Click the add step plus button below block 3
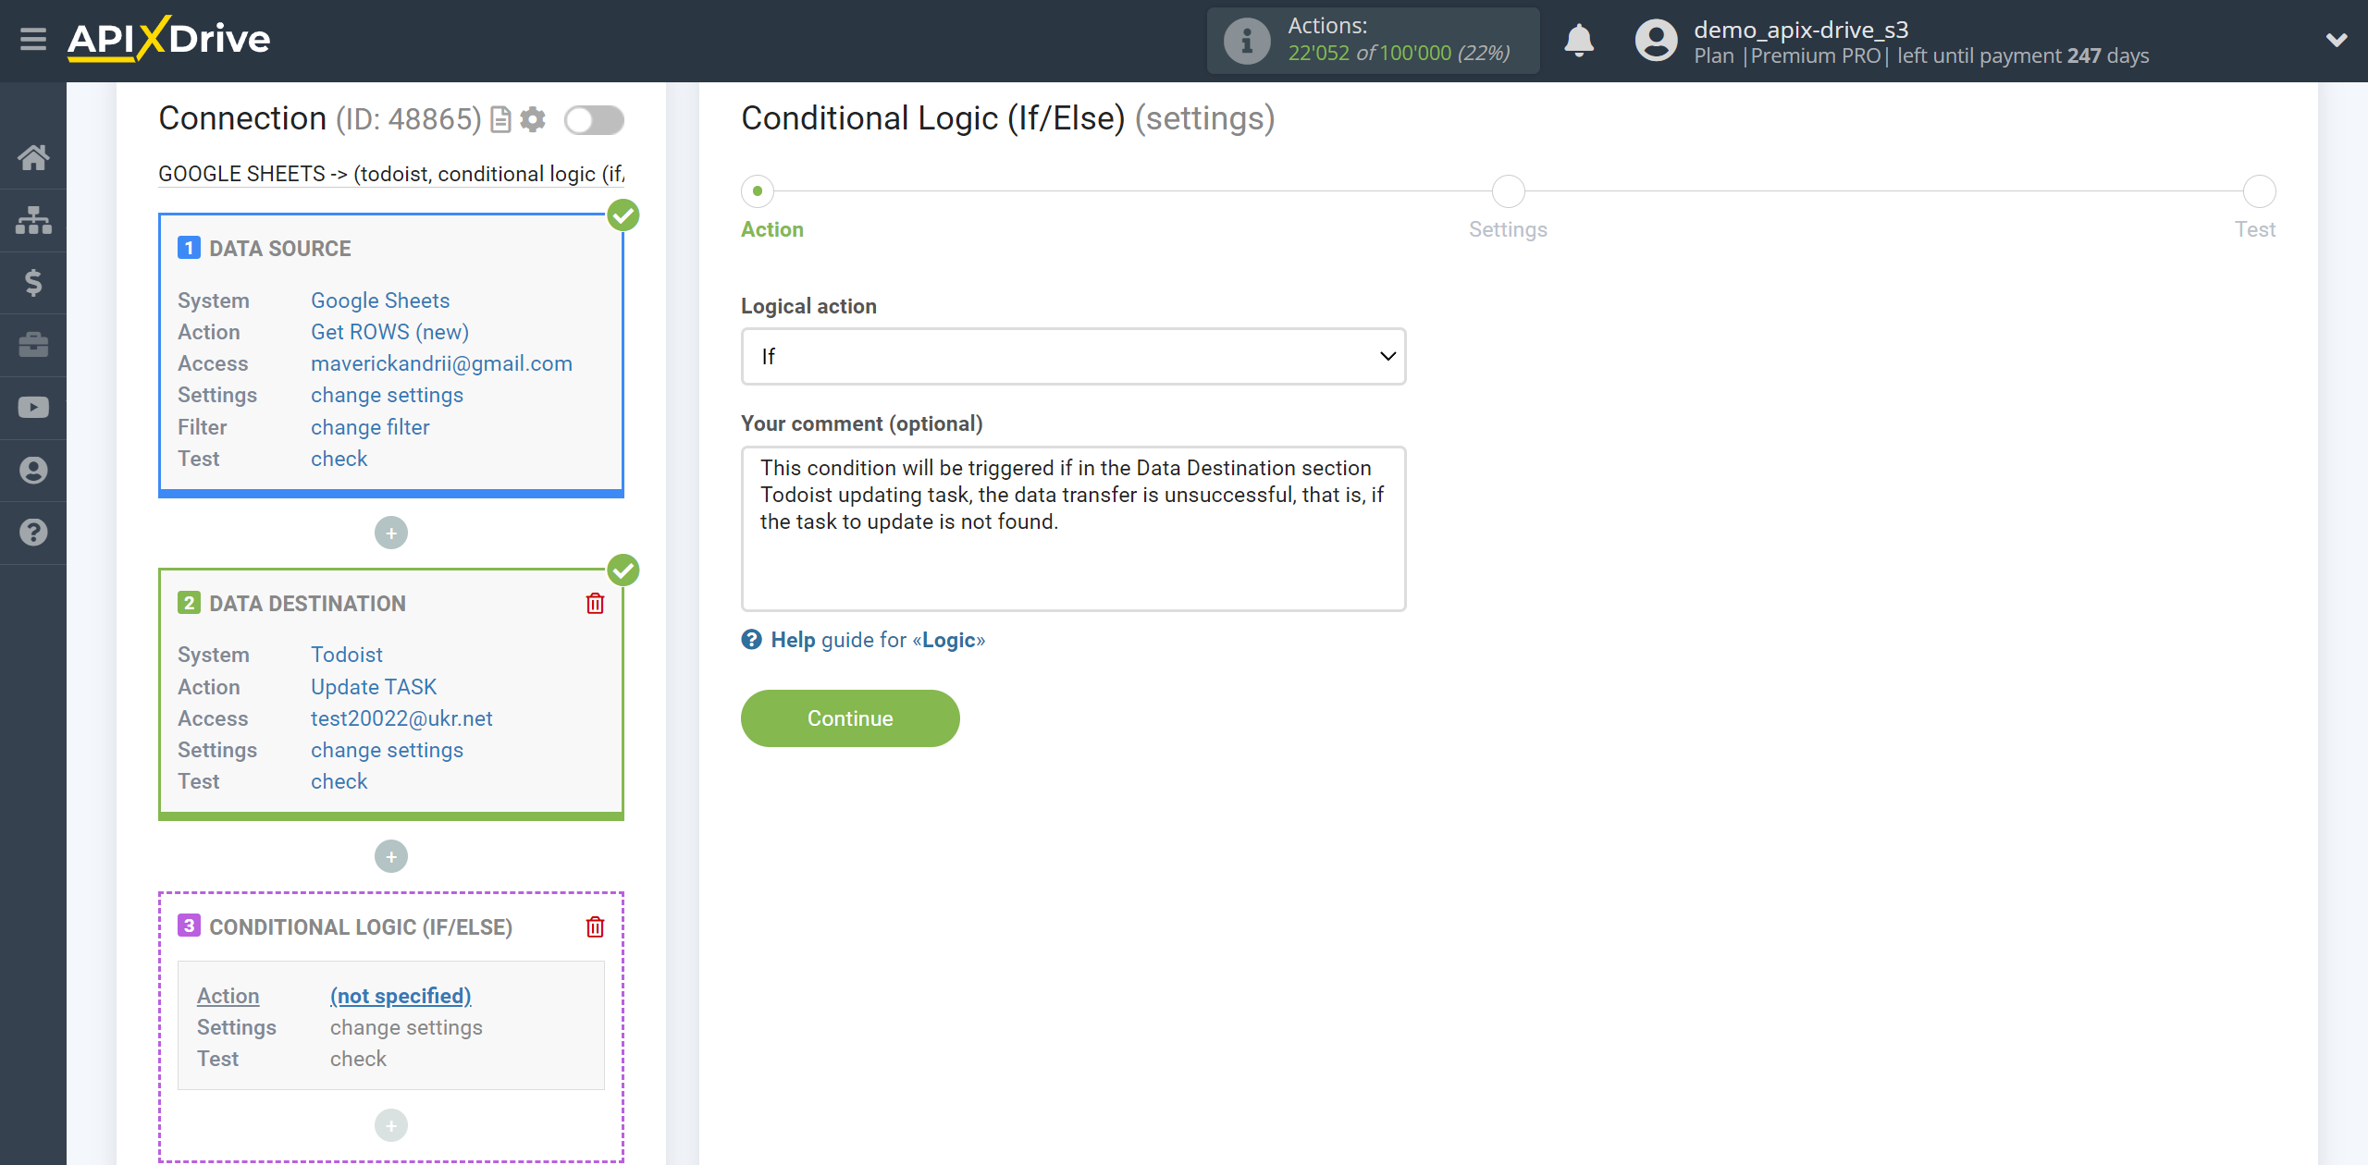2368x1165 pixels. click(391, 1124)
